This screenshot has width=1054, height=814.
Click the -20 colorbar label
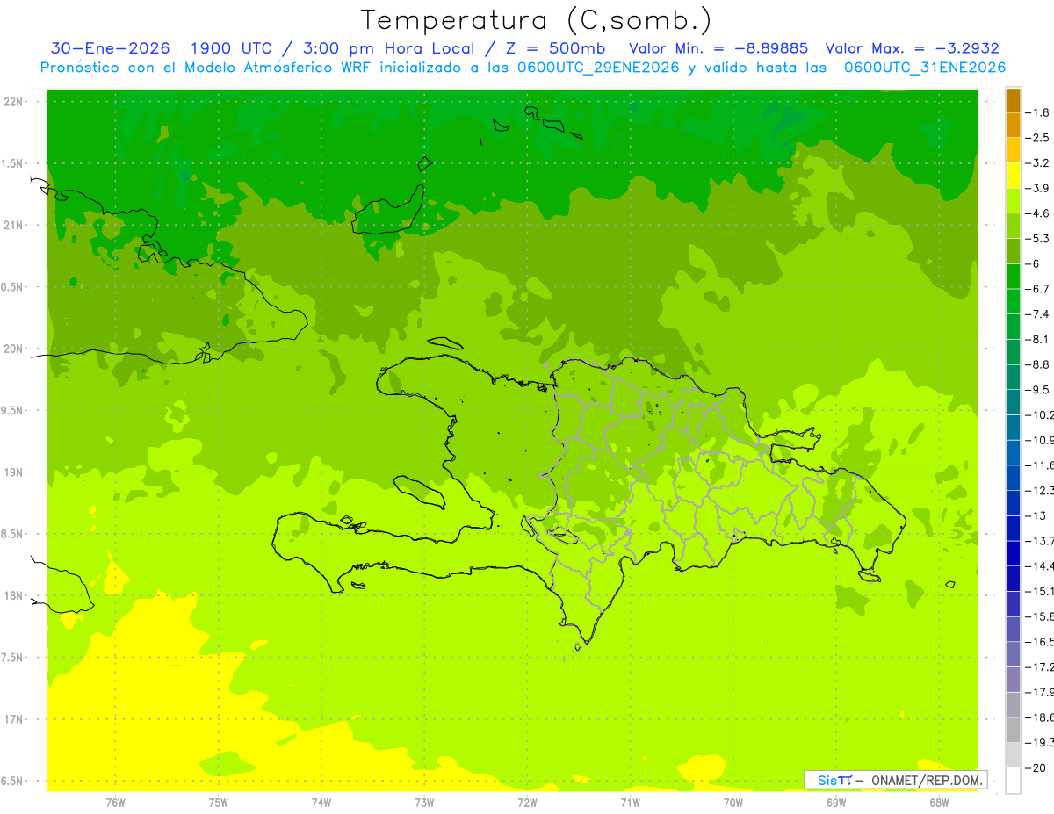point(1036,768)
